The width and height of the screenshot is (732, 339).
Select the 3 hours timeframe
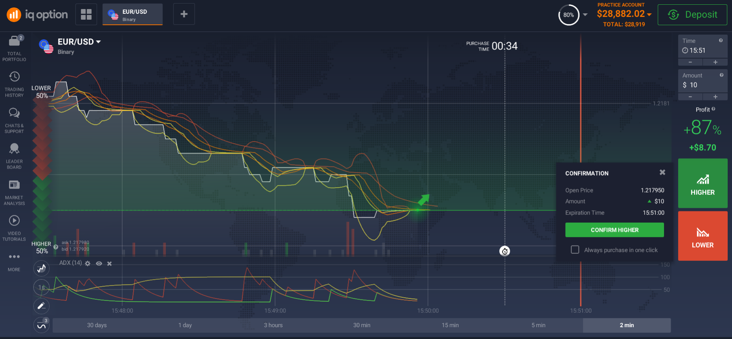[x=273, y=325]
